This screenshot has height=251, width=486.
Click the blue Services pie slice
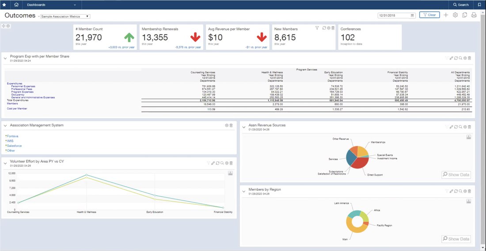(x=350, y=158)
